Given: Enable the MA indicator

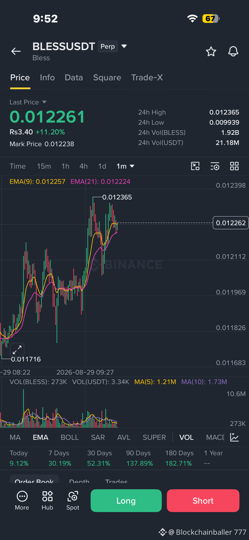Looking at the screenshot, I should (15, 437).
